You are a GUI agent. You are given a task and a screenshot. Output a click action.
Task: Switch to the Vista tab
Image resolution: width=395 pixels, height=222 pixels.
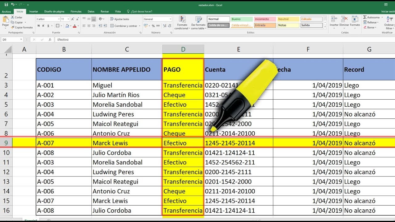click(118, 11)
